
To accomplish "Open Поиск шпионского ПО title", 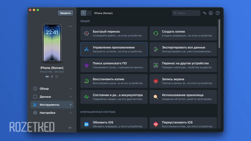I will (110, 63).
